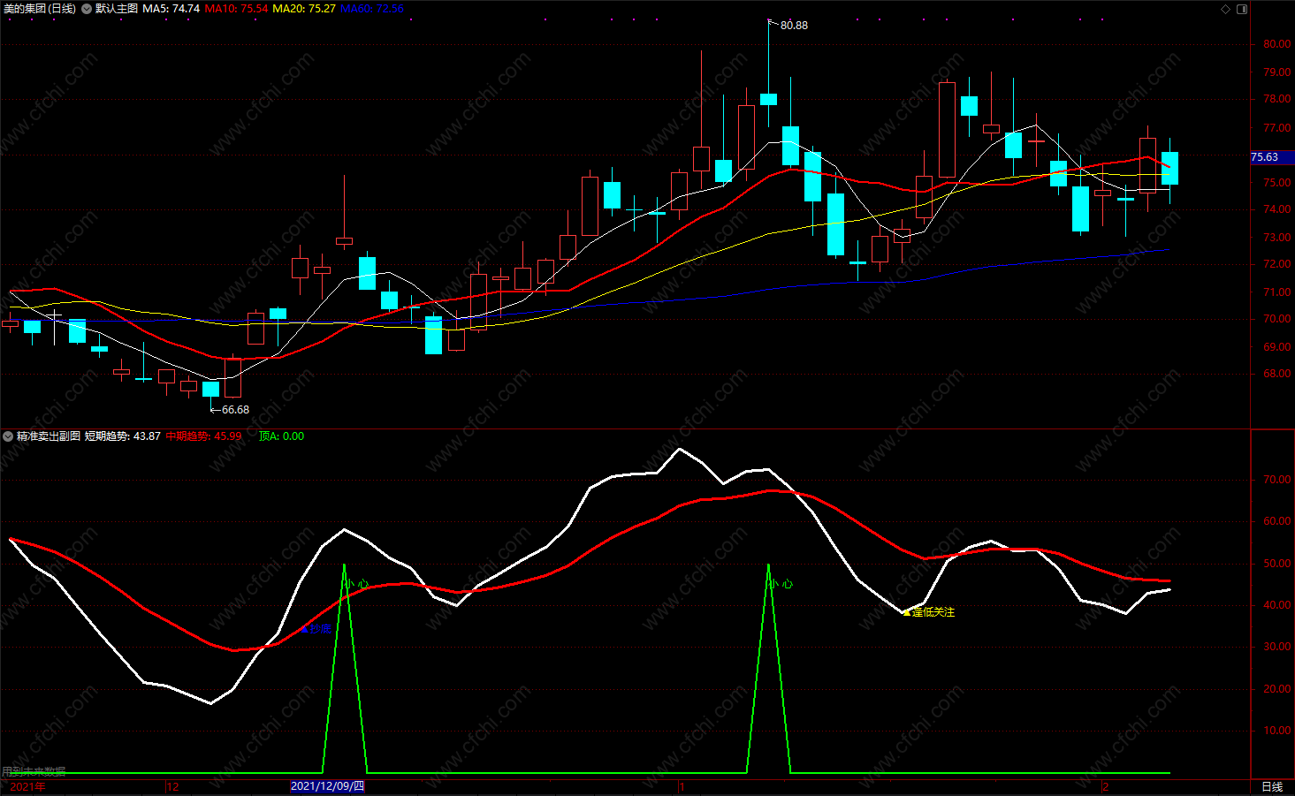Open the 默认主图 indicator dropdown arrow
Screen dimensions: 1295x796
coord(87,9)
